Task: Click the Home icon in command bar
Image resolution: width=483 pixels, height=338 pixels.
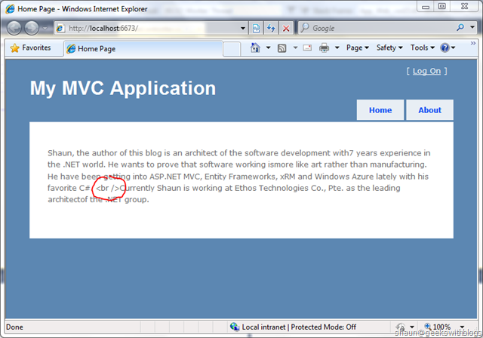Action: (x=254, y=48)
